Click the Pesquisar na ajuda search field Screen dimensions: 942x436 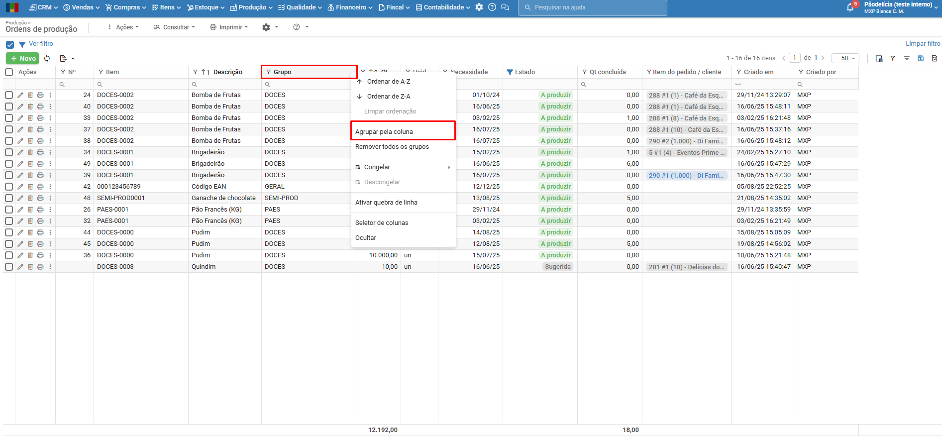point(592,7)
